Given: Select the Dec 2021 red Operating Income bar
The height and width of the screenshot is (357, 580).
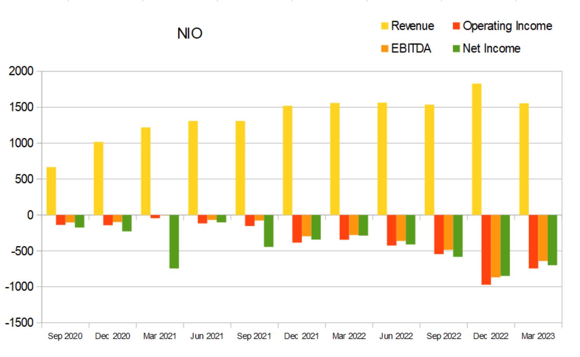Looking at the screenshot, I should point(297,229).
